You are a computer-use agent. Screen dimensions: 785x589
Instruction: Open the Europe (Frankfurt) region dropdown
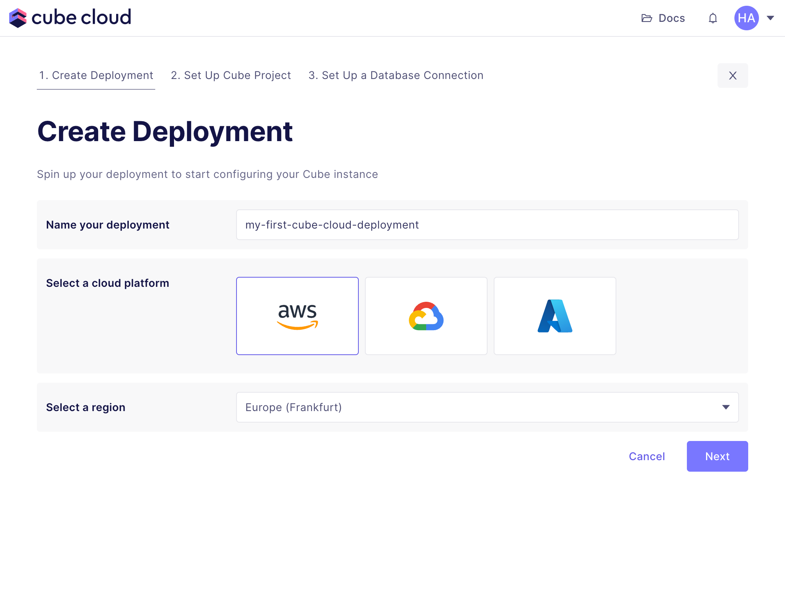pos(460,407)
